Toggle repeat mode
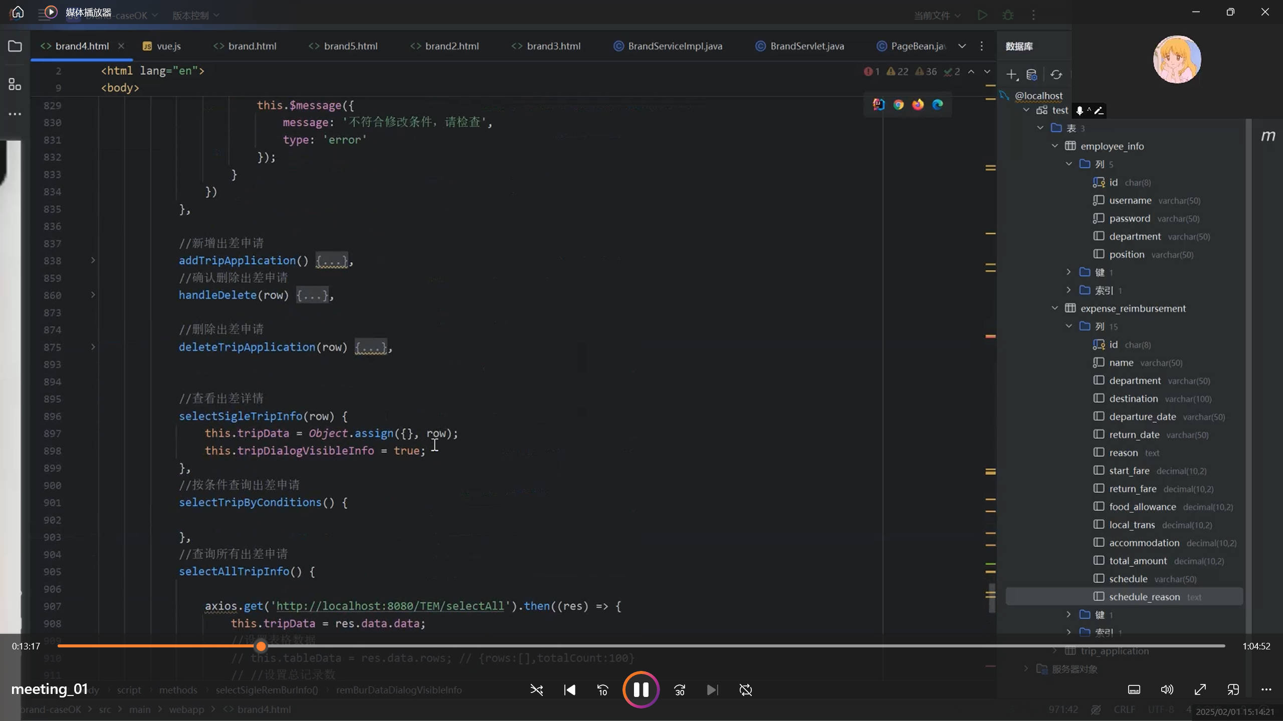Screen dimensions: 1283x721 coord(746,690)
